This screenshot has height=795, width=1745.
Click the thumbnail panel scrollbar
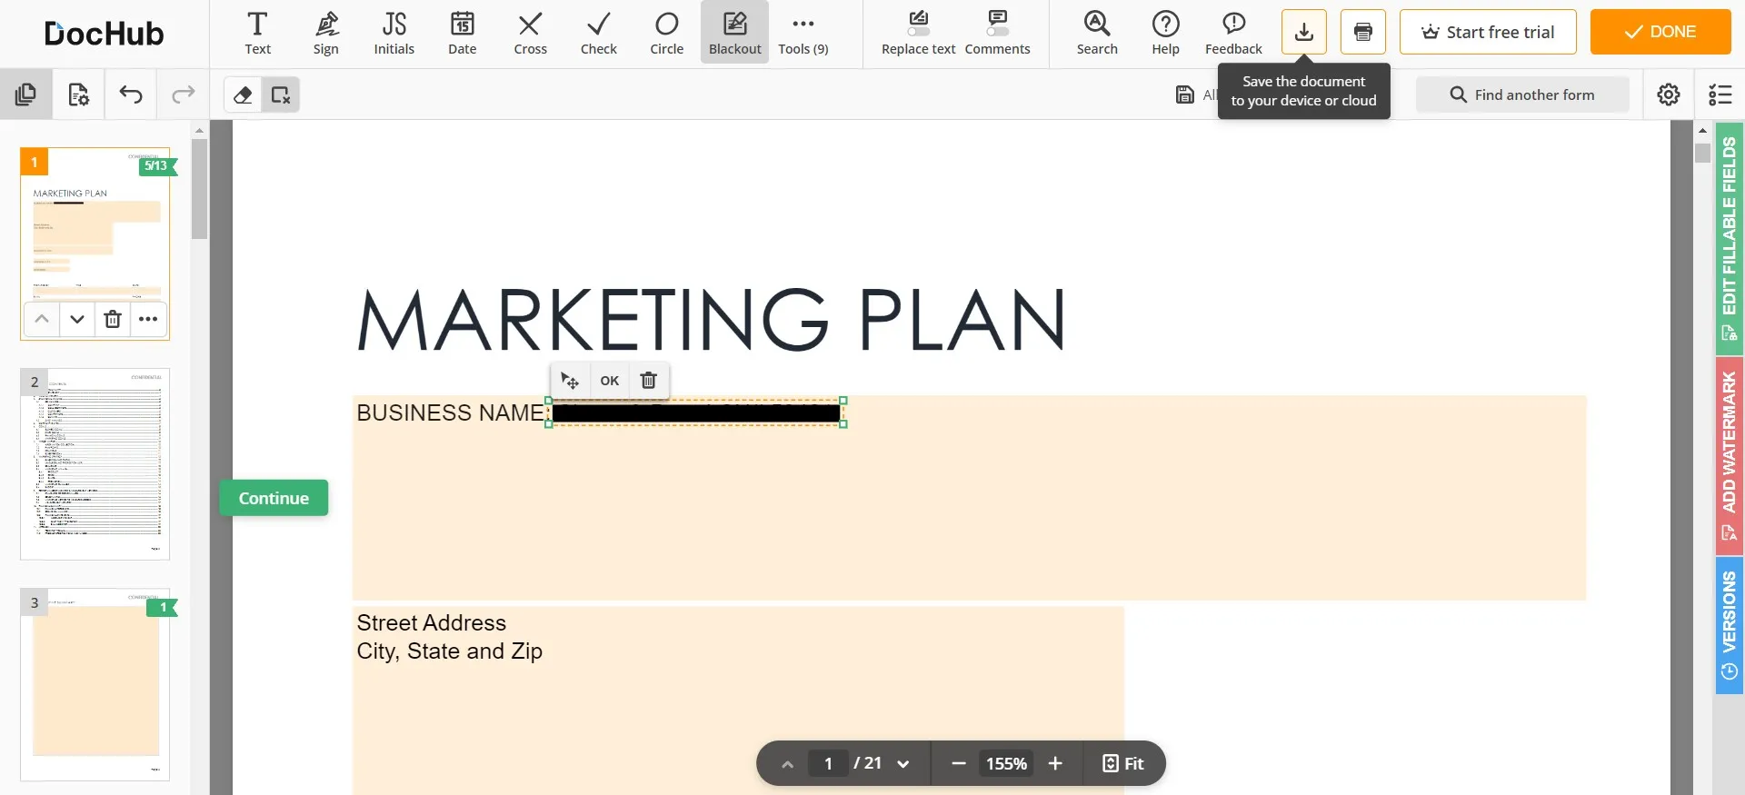tap(199, 189)
